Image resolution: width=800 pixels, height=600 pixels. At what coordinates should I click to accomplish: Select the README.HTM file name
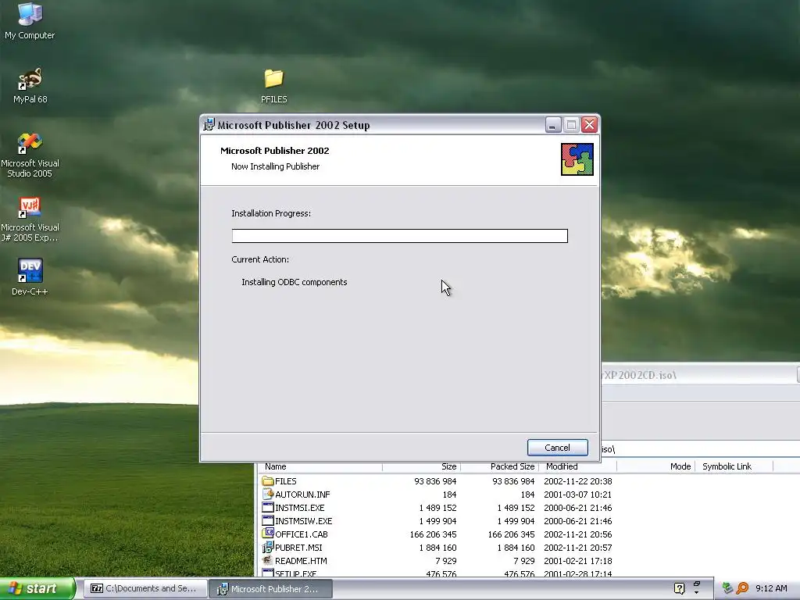(x=301, y=561)
